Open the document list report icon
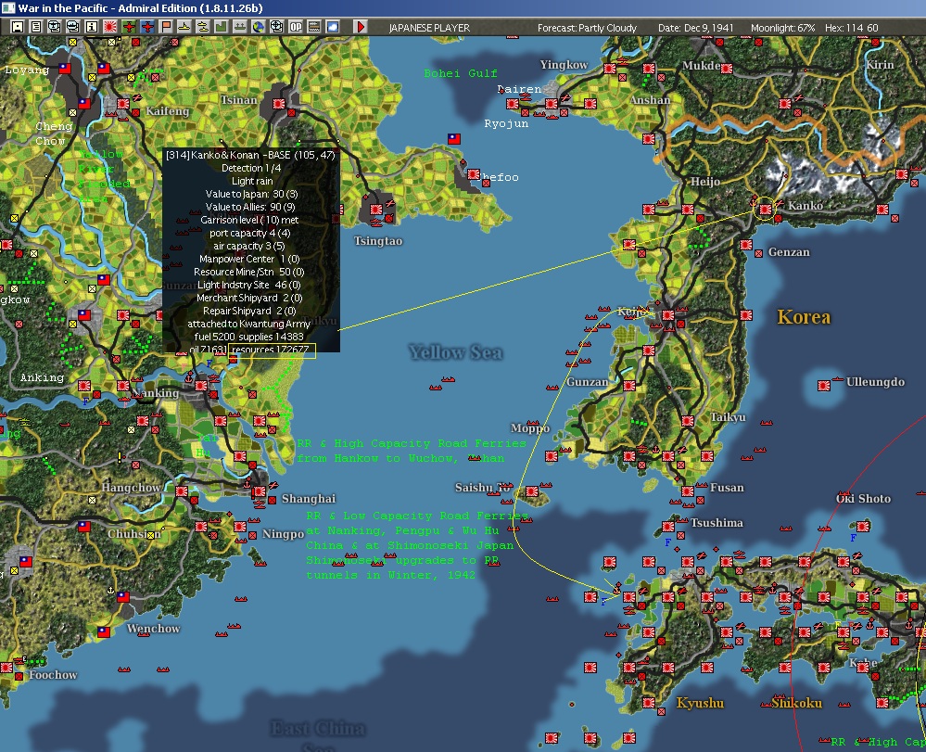The height and width of the screenshot is (752, 926). pos(35,27)
